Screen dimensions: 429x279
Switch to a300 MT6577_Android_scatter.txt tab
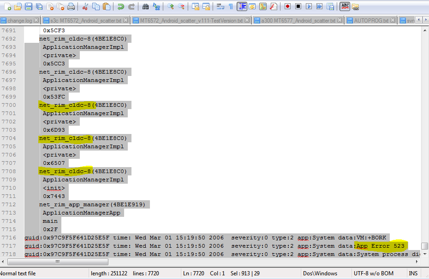click(x=298, y=20)
